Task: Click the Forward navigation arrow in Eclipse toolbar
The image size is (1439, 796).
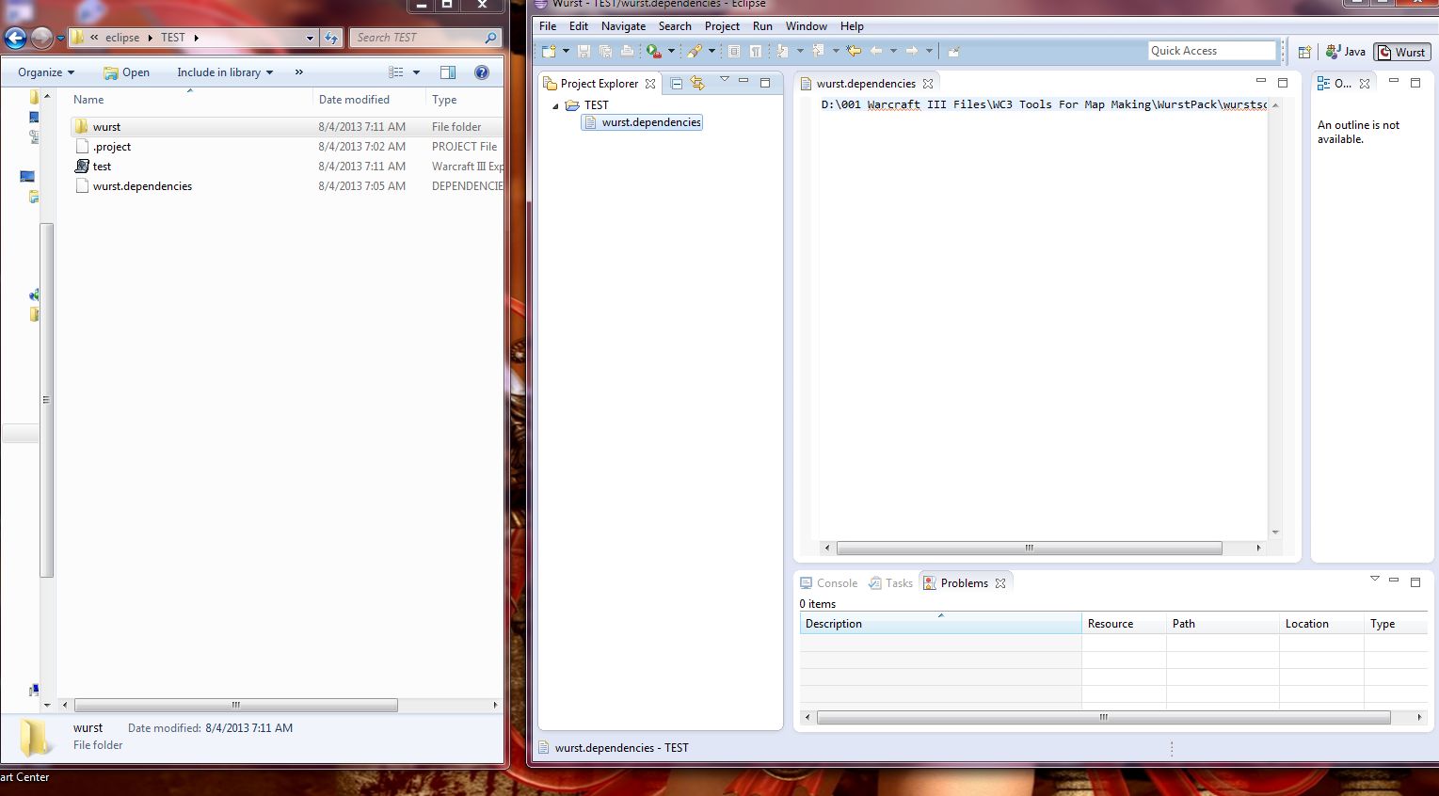Action: click(911, 51)
